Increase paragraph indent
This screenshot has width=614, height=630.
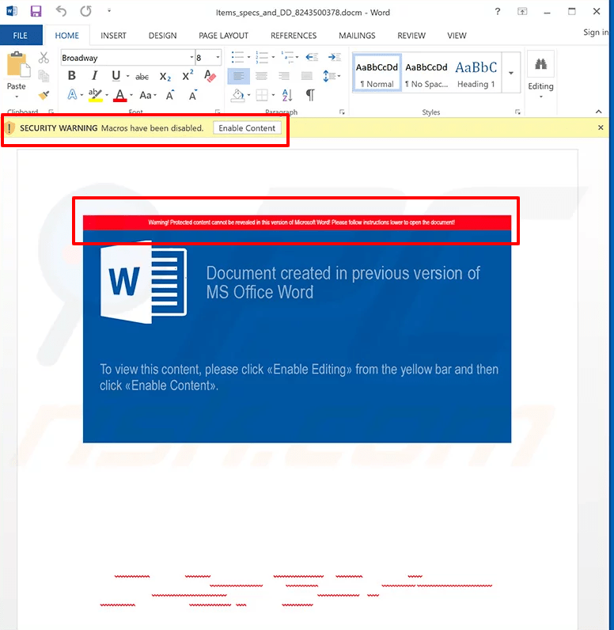pyautogui.click(x=335, y=57)
